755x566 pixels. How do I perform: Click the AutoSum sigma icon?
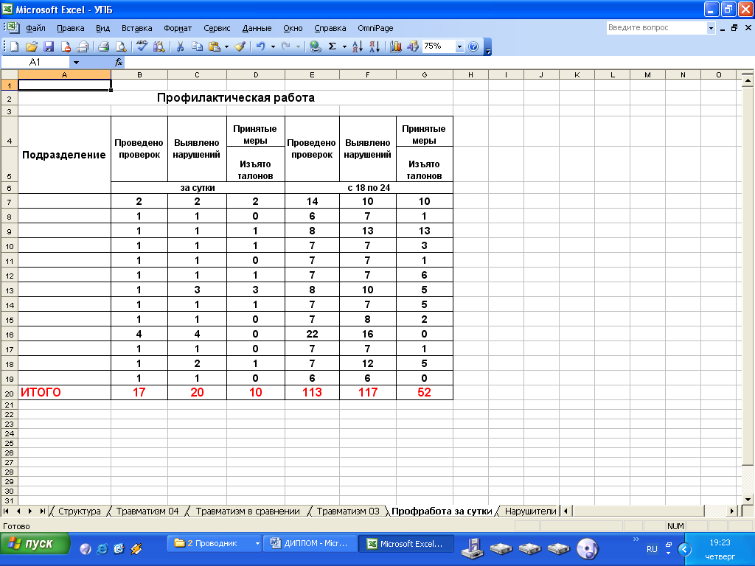pyautogui.click(x=333, y=46)
